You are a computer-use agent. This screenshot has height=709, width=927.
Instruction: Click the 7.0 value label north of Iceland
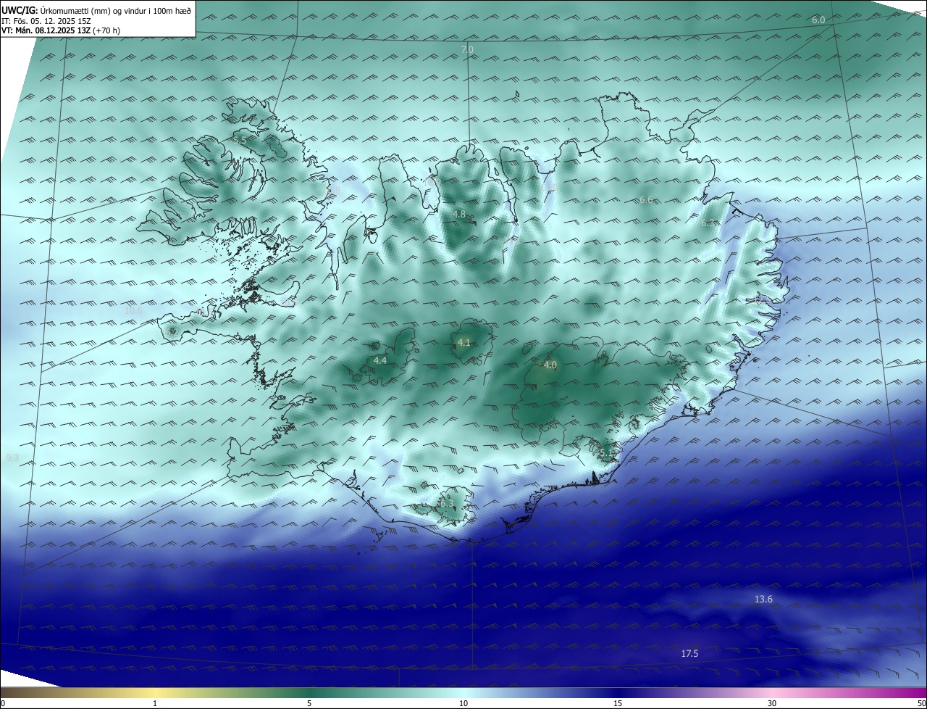pyautogui.click(x=467, y=49)
